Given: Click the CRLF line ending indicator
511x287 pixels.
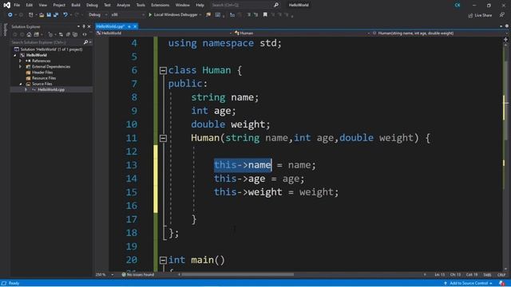Looking at the screenshot, I should [x=501, y=275].
